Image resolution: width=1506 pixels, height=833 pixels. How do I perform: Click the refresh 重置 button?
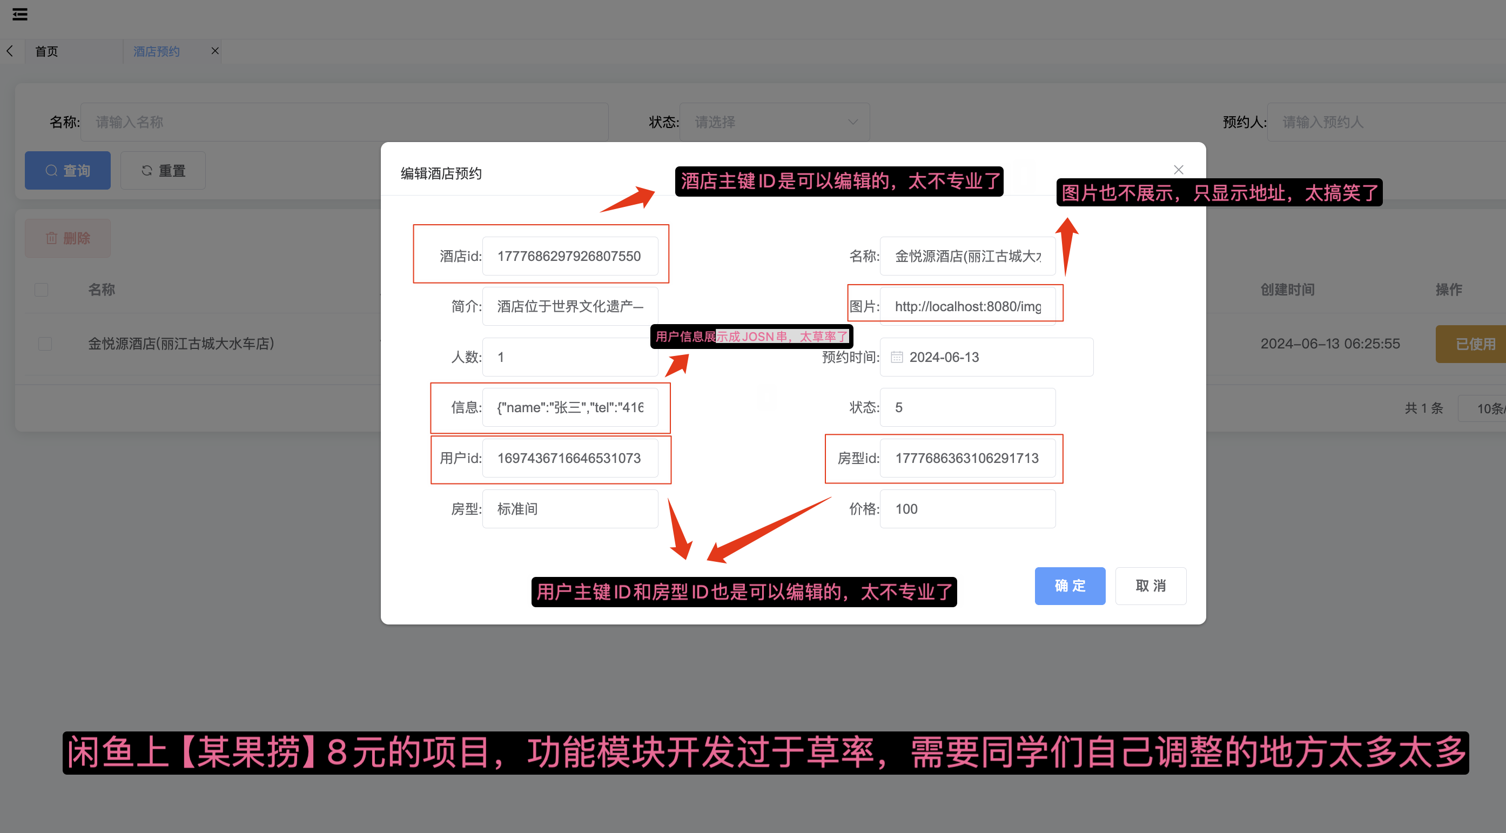click(x=163, y=171)
